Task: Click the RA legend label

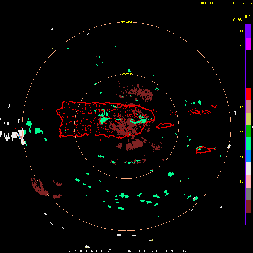Action: point(241,144)
